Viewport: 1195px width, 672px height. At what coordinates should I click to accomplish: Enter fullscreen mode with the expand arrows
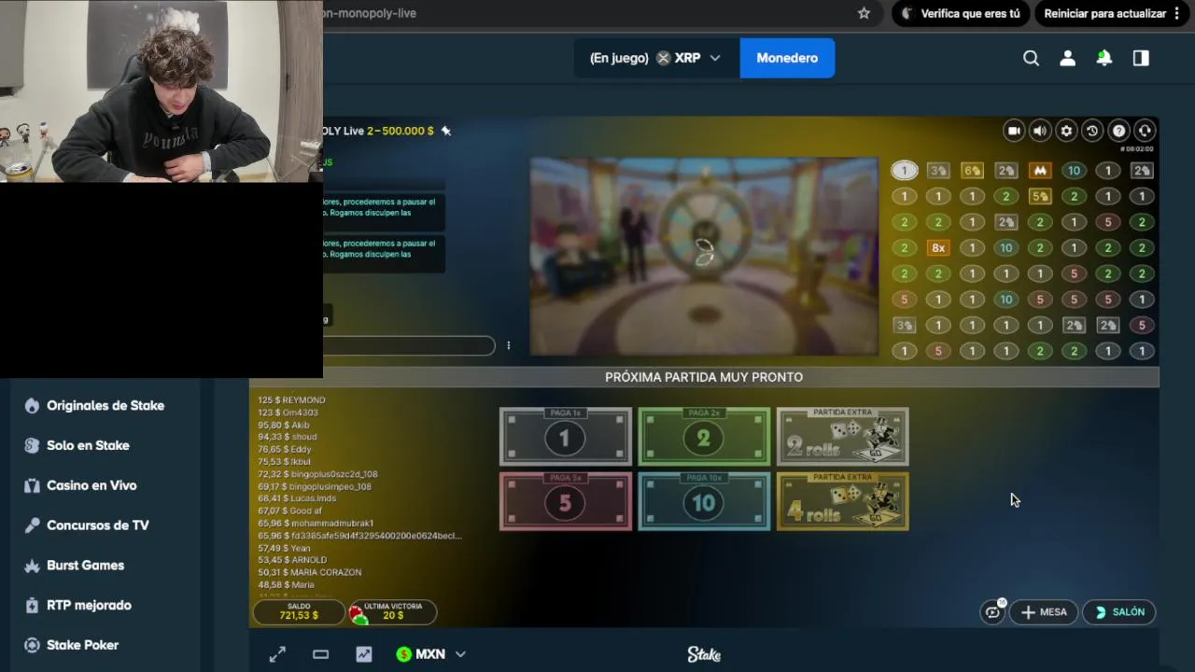277,654
